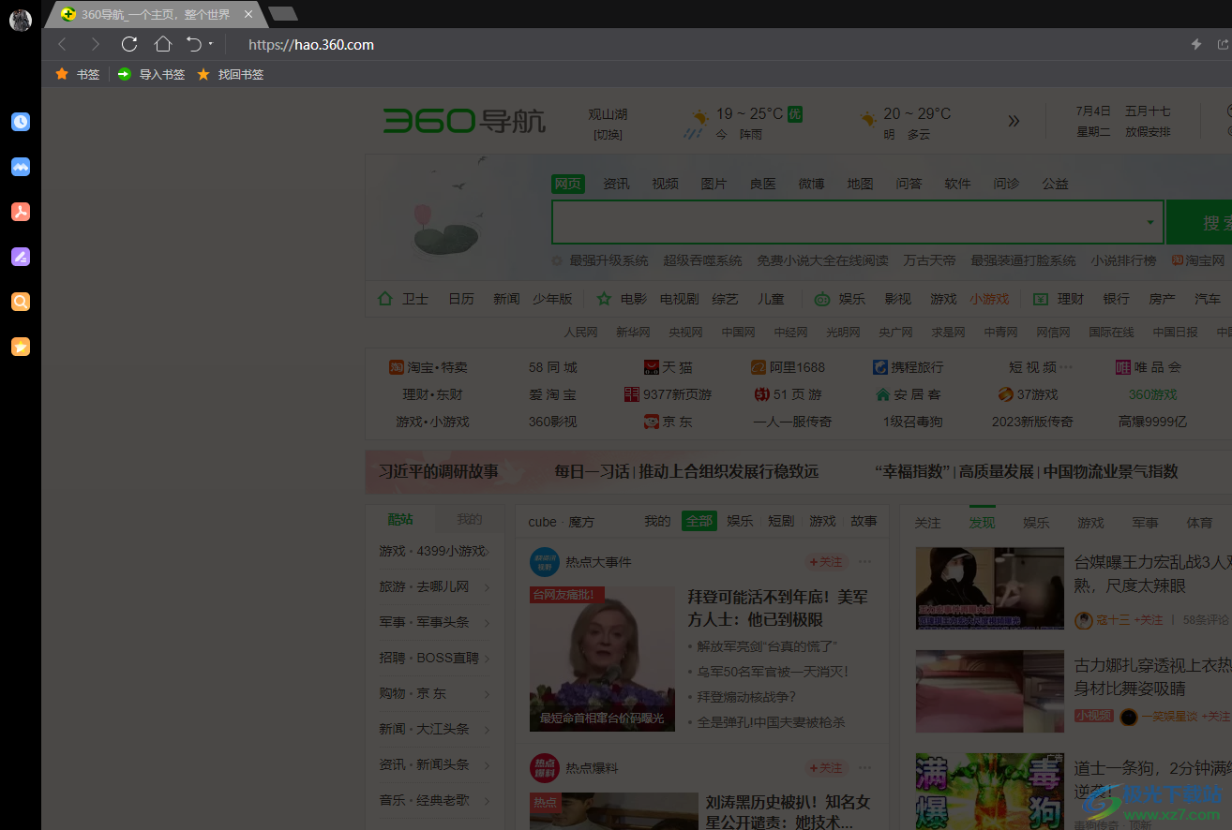Go to the browser home page

point(163,44)
